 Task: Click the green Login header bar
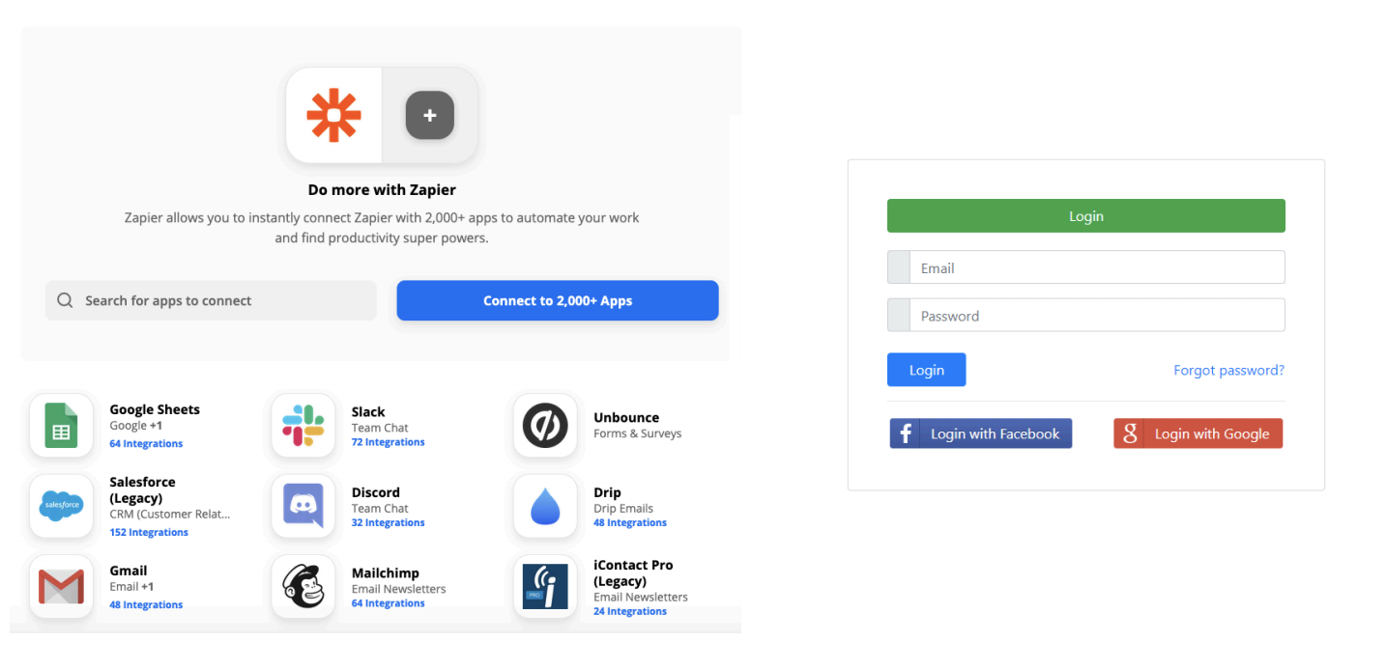(x=1086, y=216)
